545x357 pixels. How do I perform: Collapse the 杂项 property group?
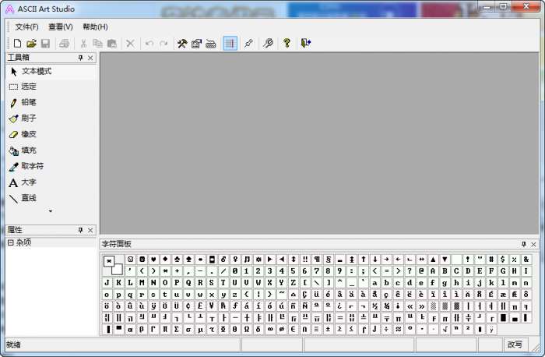pyautogui.click(x=10, y=242)
